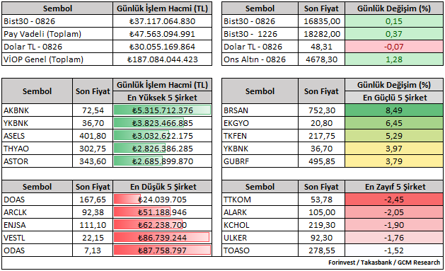Select the AKBNK symbol cell

pos(37,110)
